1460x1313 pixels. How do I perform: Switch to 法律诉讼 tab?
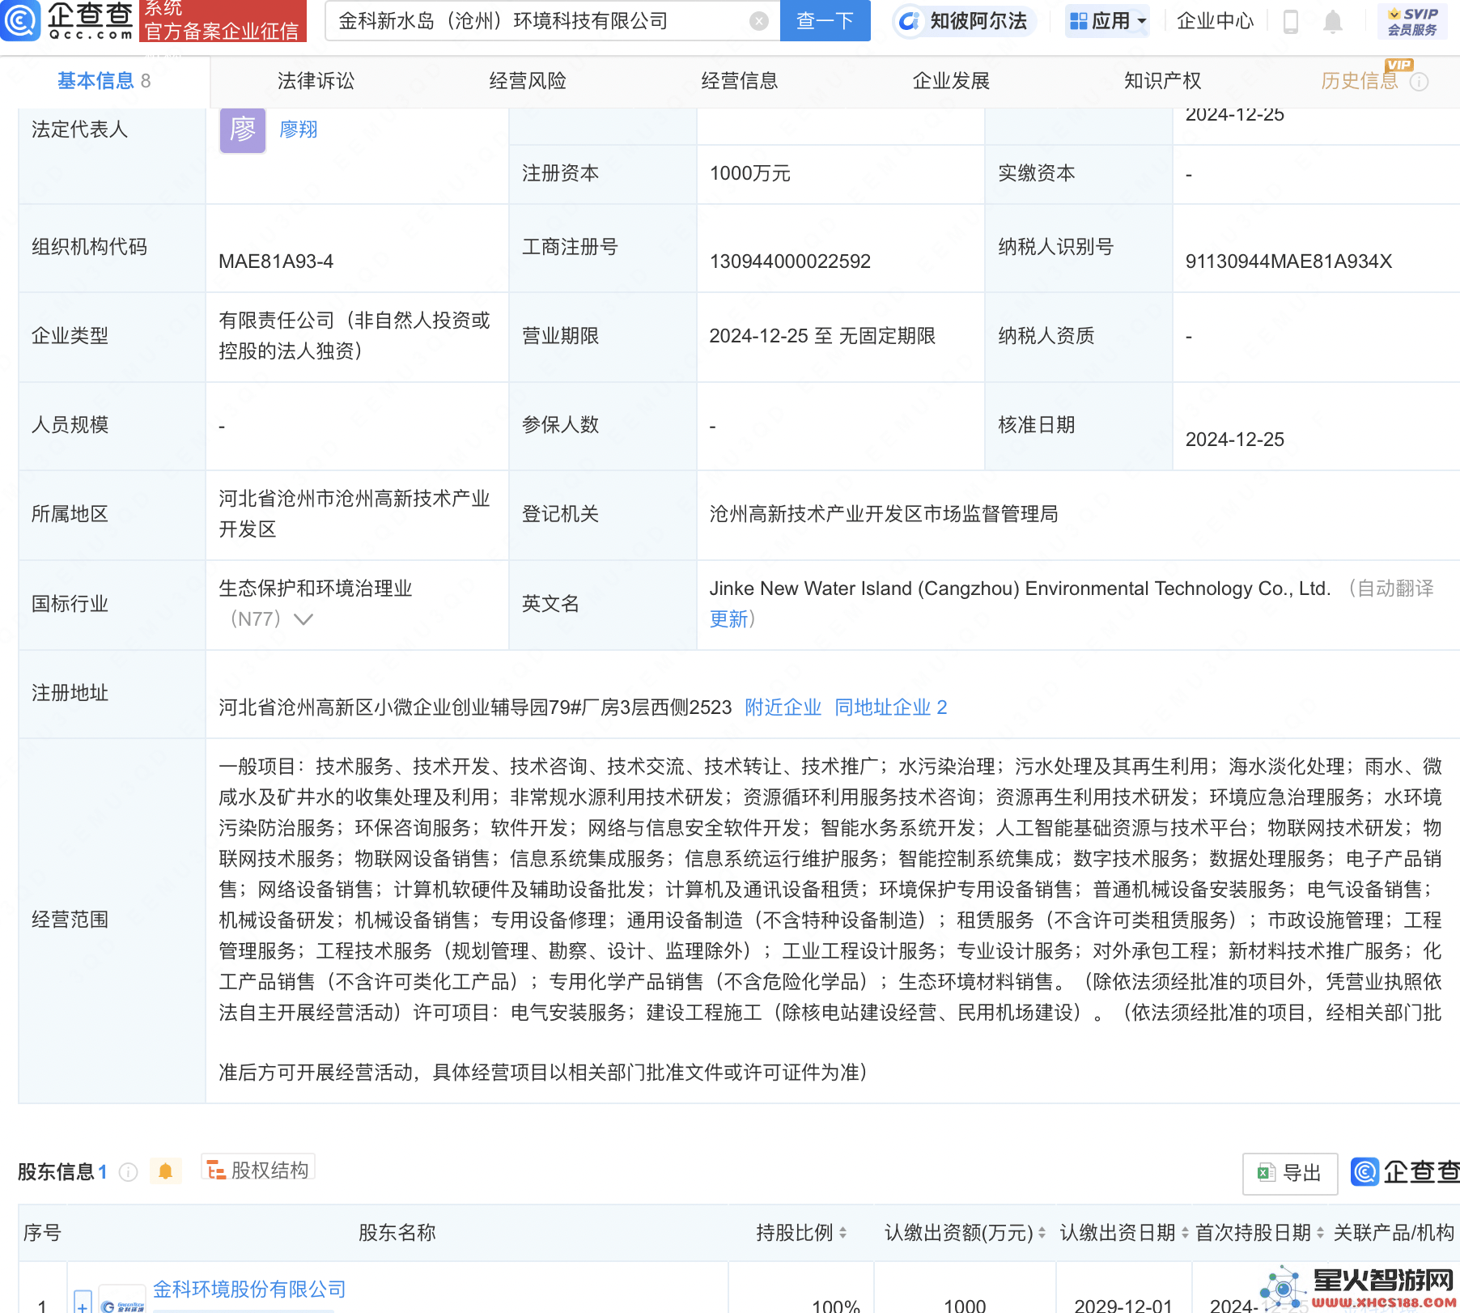pyautogui.click(x=316, y=81)
